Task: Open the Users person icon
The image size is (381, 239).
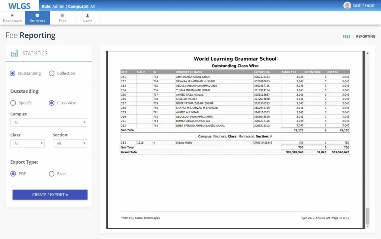Action: [87, 16]
